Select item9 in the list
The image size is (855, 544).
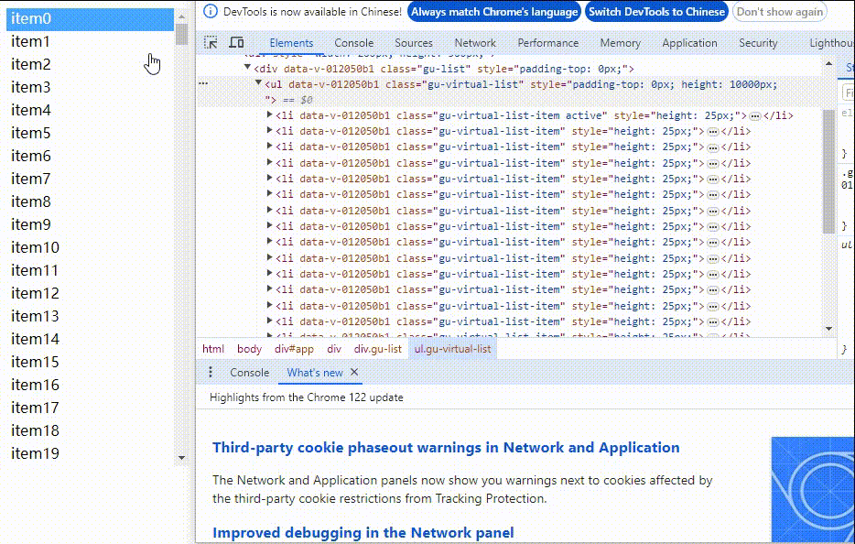[90, 224]
